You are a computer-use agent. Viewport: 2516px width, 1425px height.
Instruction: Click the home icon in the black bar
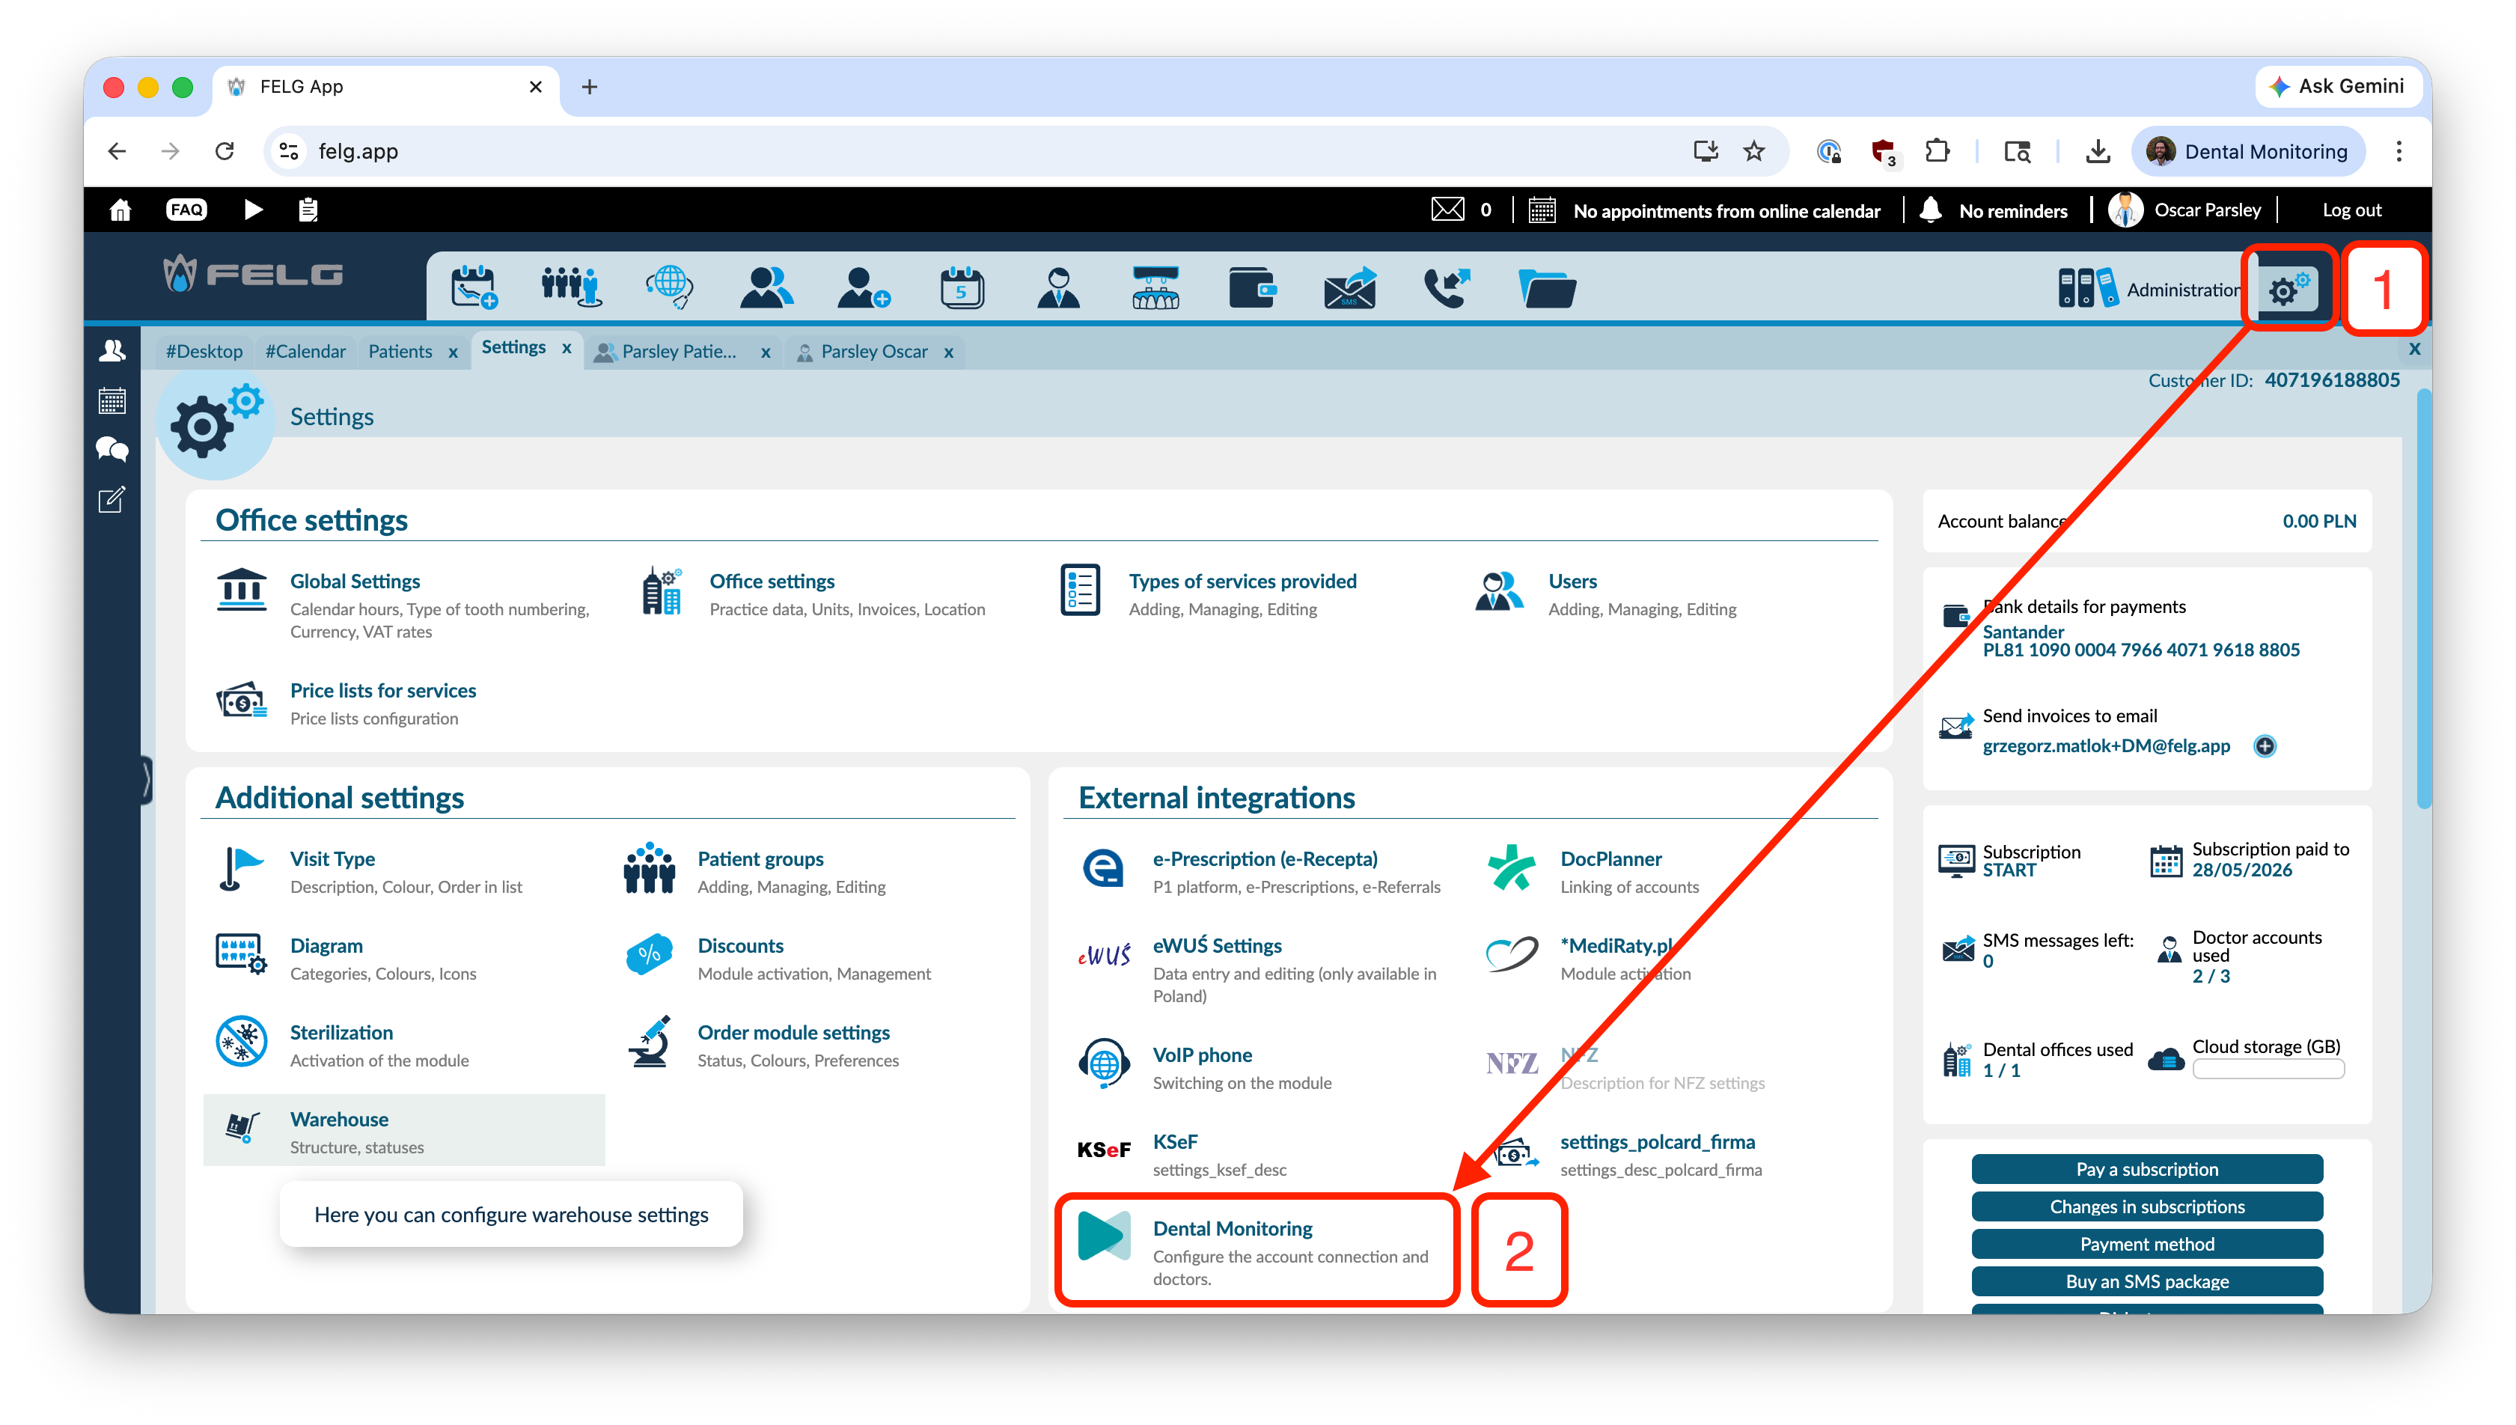[120, 210]
